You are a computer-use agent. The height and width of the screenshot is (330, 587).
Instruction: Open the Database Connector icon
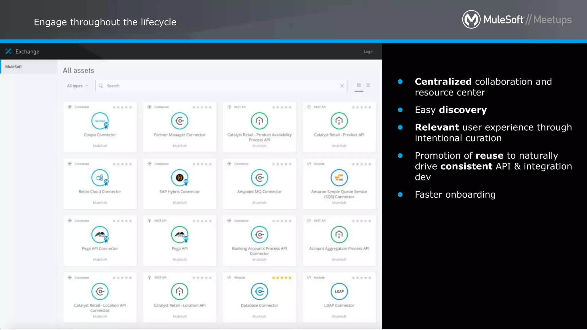(x=259, y=292)
